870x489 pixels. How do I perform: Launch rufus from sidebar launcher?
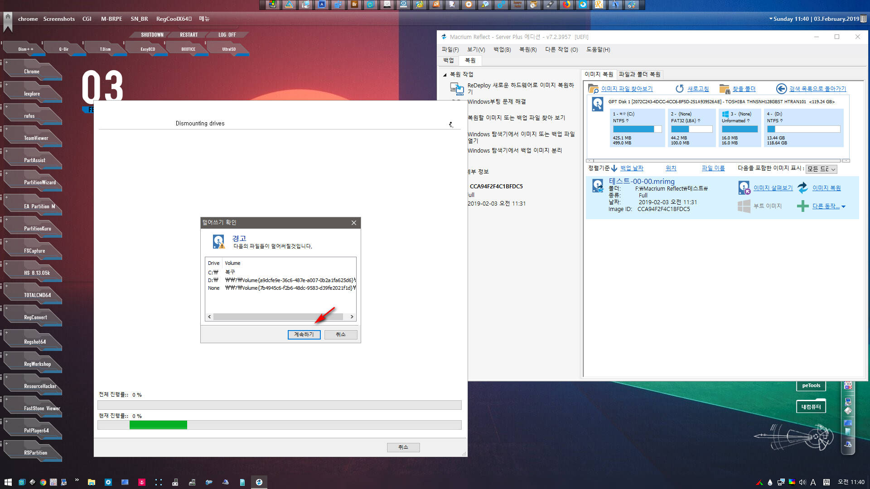pyautogui.click(x=33, y=115)
